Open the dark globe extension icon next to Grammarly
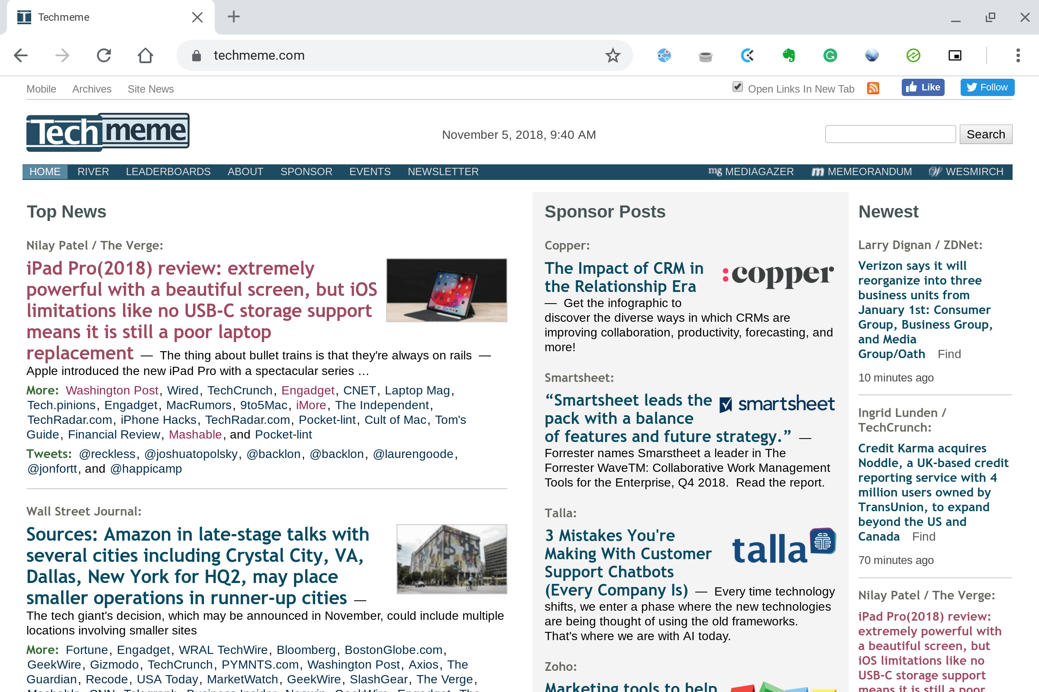 871,56
